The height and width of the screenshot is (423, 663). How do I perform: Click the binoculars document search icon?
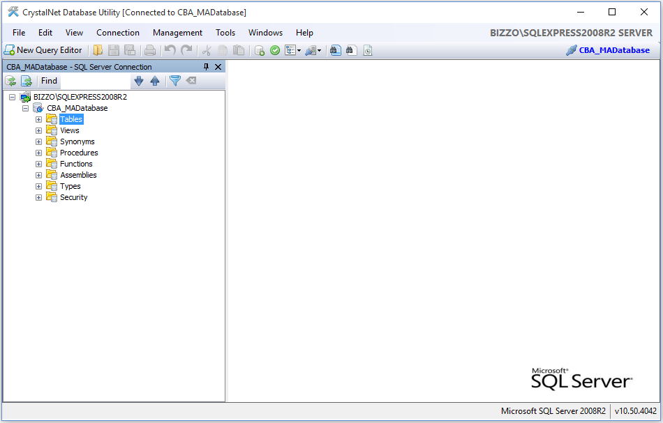click(351, 50)
